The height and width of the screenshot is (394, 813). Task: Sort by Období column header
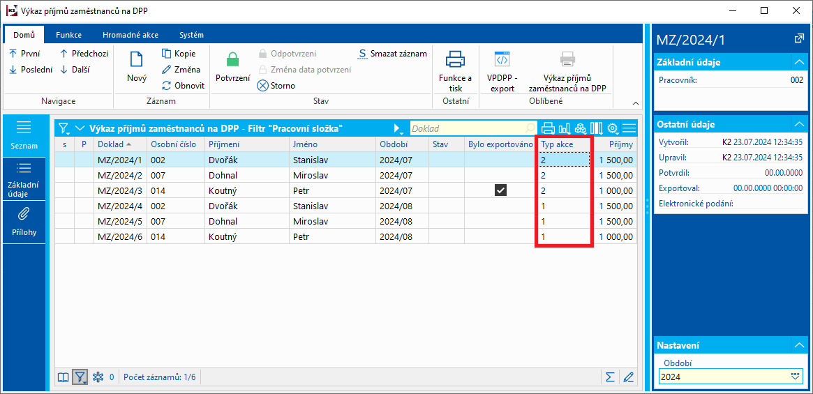point(402,144)
